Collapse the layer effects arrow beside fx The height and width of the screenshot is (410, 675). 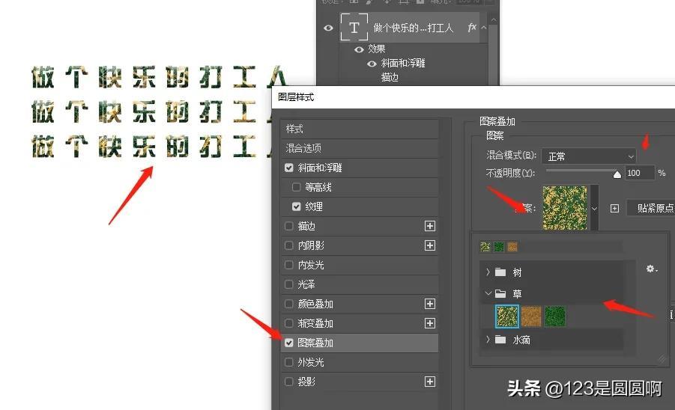[x=484, y=28]
